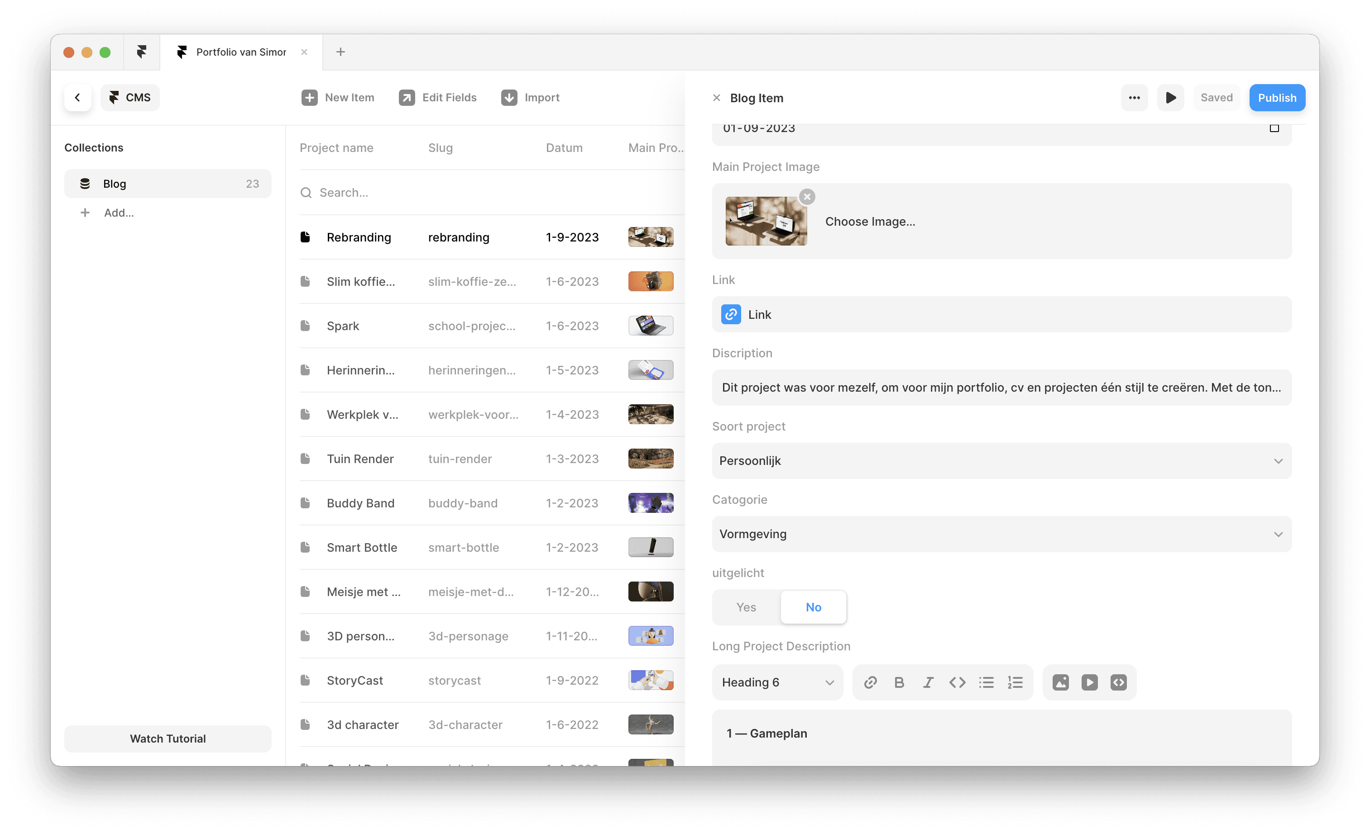The width and height of the screenshot is (1370, 833).
Task: Open the Soort project dropdown
Action: [1001, 461]
